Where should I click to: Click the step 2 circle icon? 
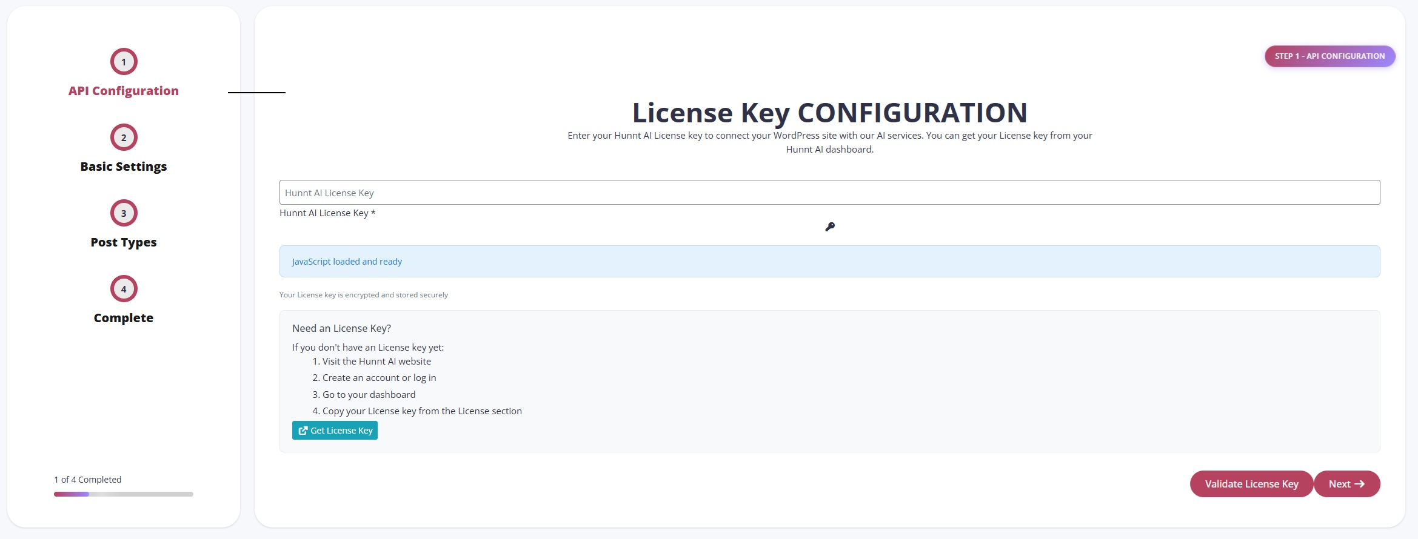click(x=124, y=137)
